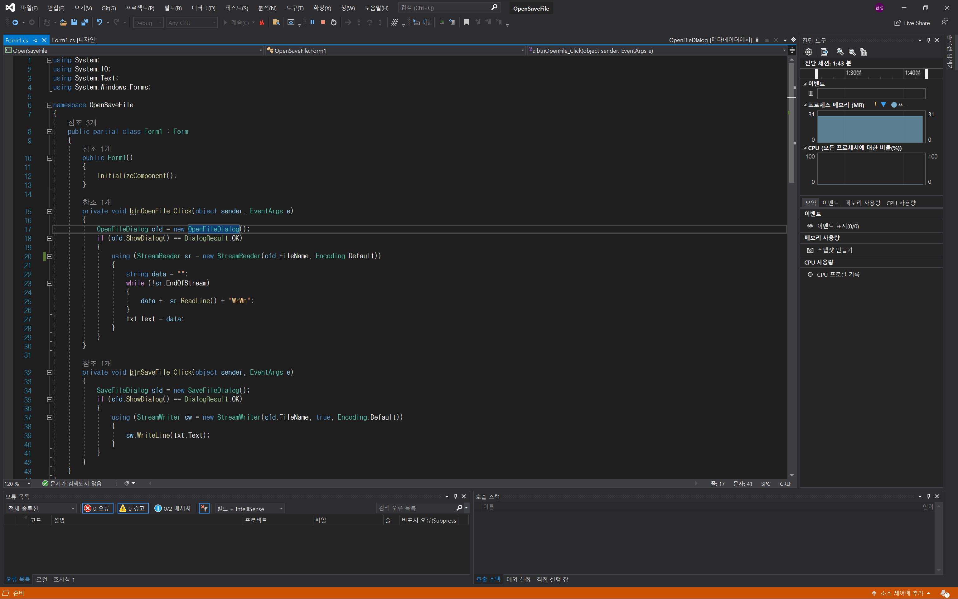Image resolution: width=958 pixels, height=599 pixels.
Task: Click the right handle of diagnostic timeline
Action: coord(926,73)
